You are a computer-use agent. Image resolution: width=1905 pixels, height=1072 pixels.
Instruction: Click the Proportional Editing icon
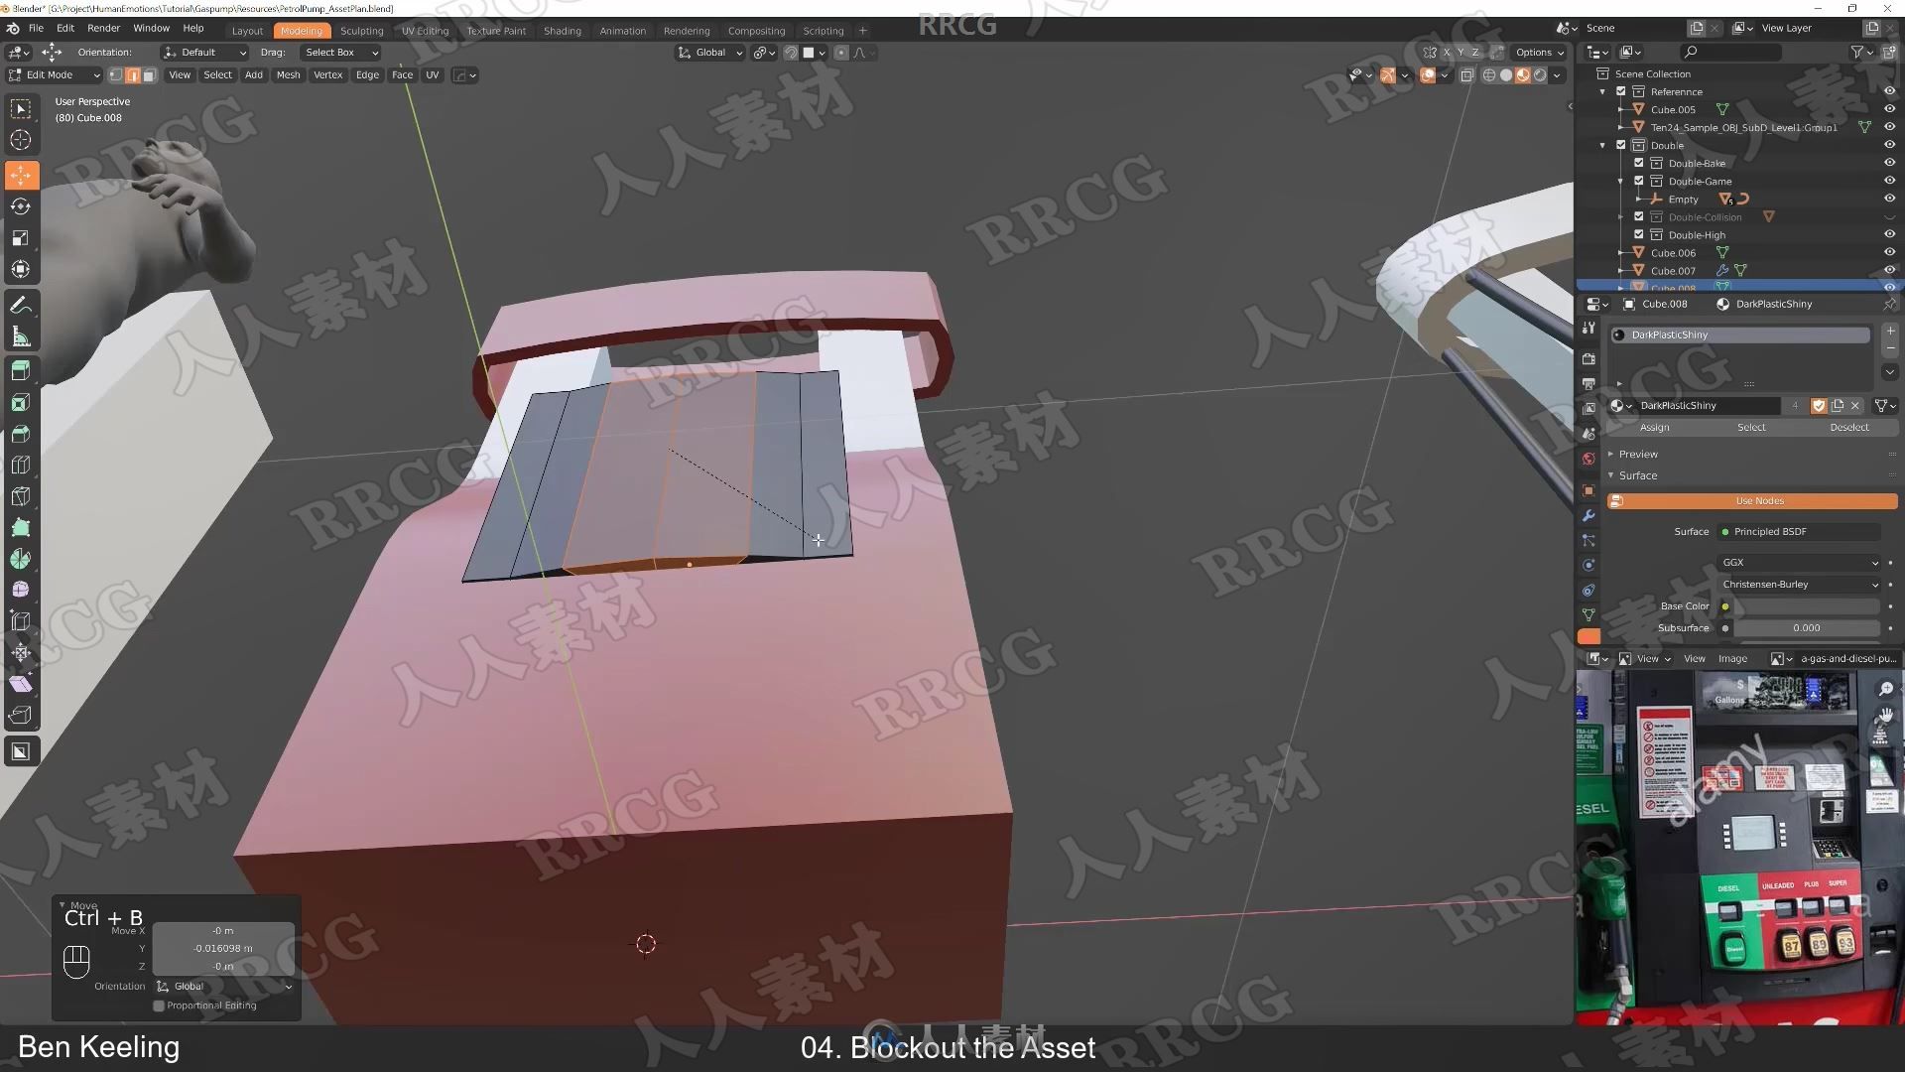click(842, 53)
